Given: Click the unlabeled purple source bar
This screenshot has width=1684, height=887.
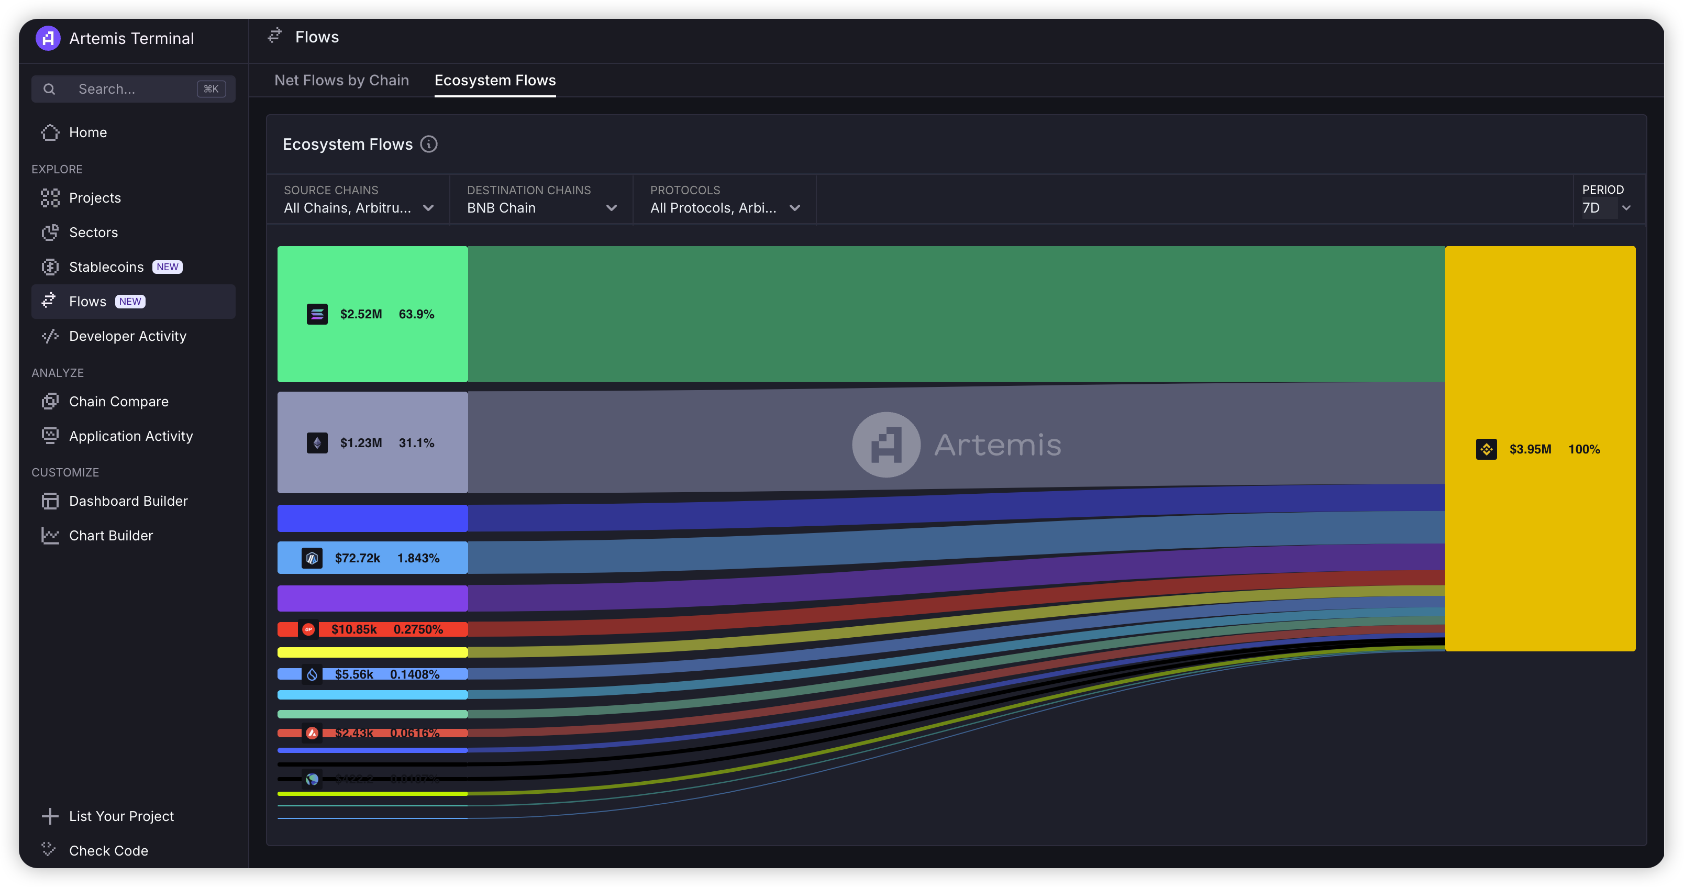Looking at the screenshot, I should [x=372, y=598].
